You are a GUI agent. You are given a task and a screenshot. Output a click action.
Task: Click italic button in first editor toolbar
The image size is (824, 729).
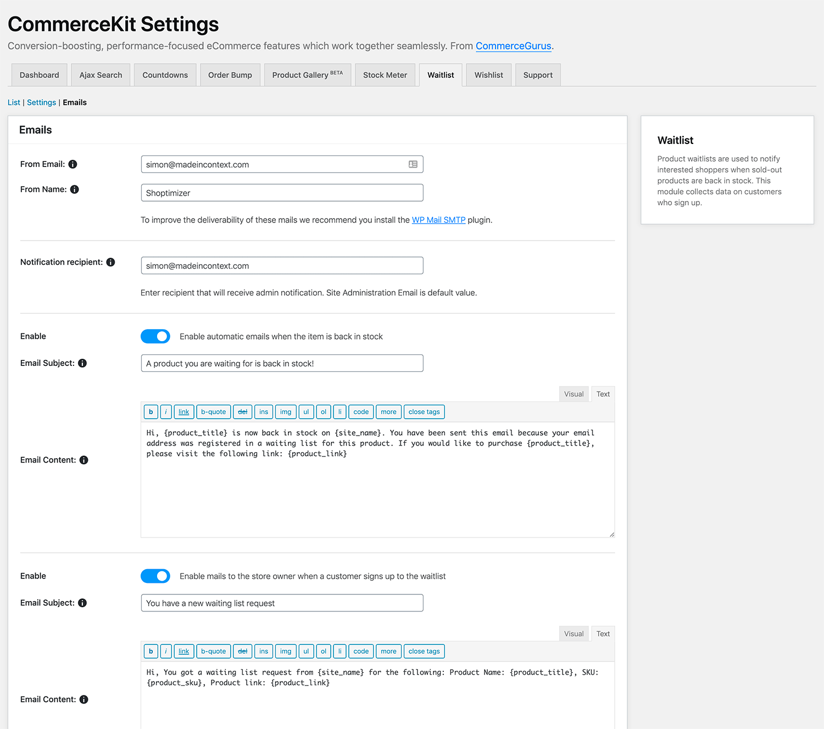click(166, 411)
